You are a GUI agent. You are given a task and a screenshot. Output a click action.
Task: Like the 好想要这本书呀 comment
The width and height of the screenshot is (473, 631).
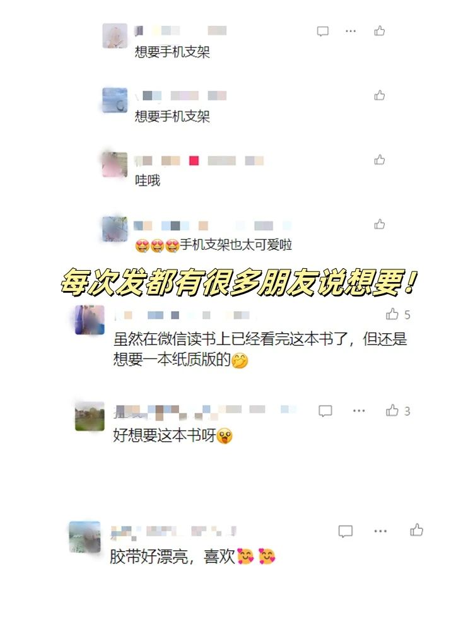392,411
